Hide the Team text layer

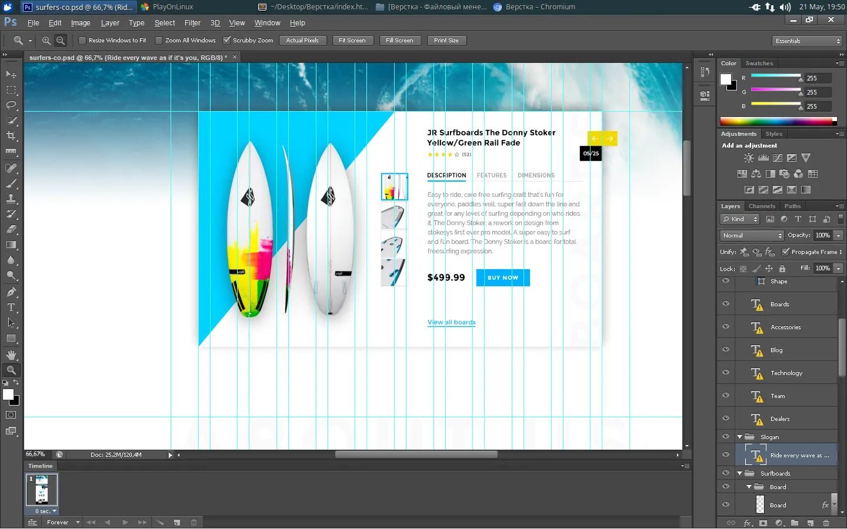[726, 396]
